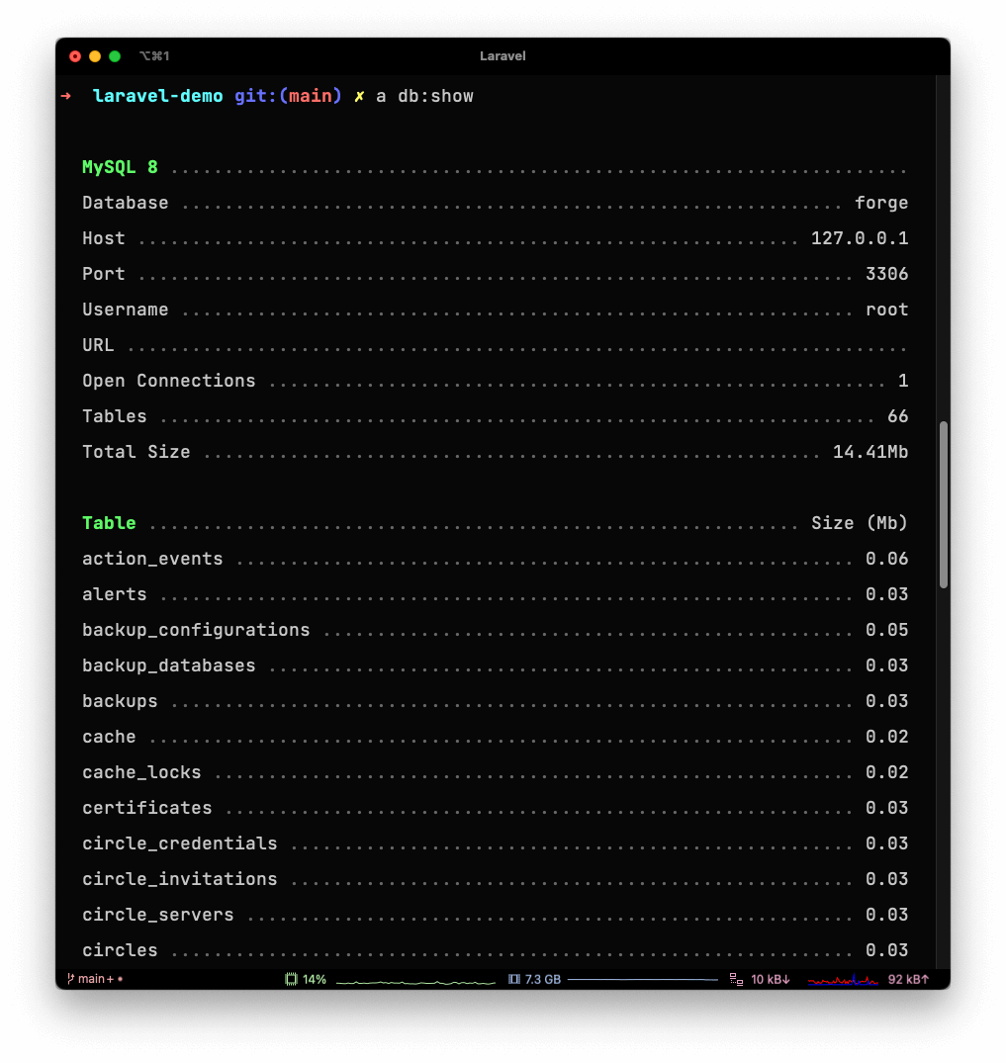Screen dimensions: 1006x1063
Task: Click the network traffic red graph
Action: [843, 980]
